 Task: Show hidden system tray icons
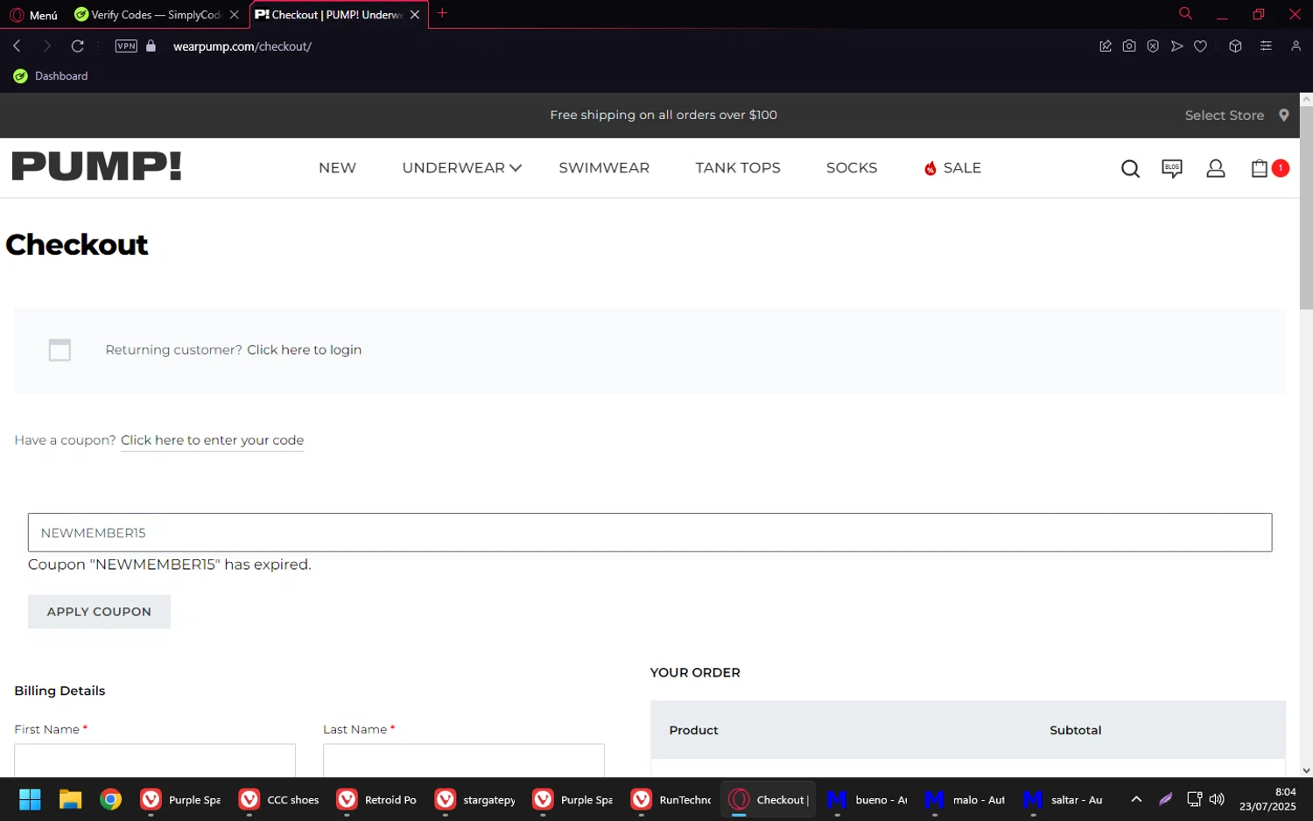pyautogui.click(x=1136, y=799)
